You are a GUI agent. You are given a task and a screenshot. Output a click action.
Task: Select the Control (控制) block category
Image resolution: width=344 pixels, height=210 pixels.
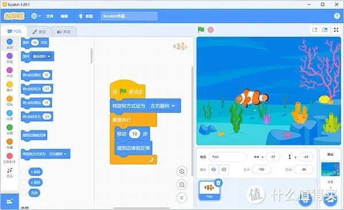9,101
